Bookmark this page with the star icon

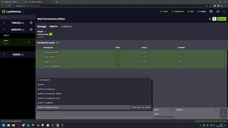coord(211,6)
